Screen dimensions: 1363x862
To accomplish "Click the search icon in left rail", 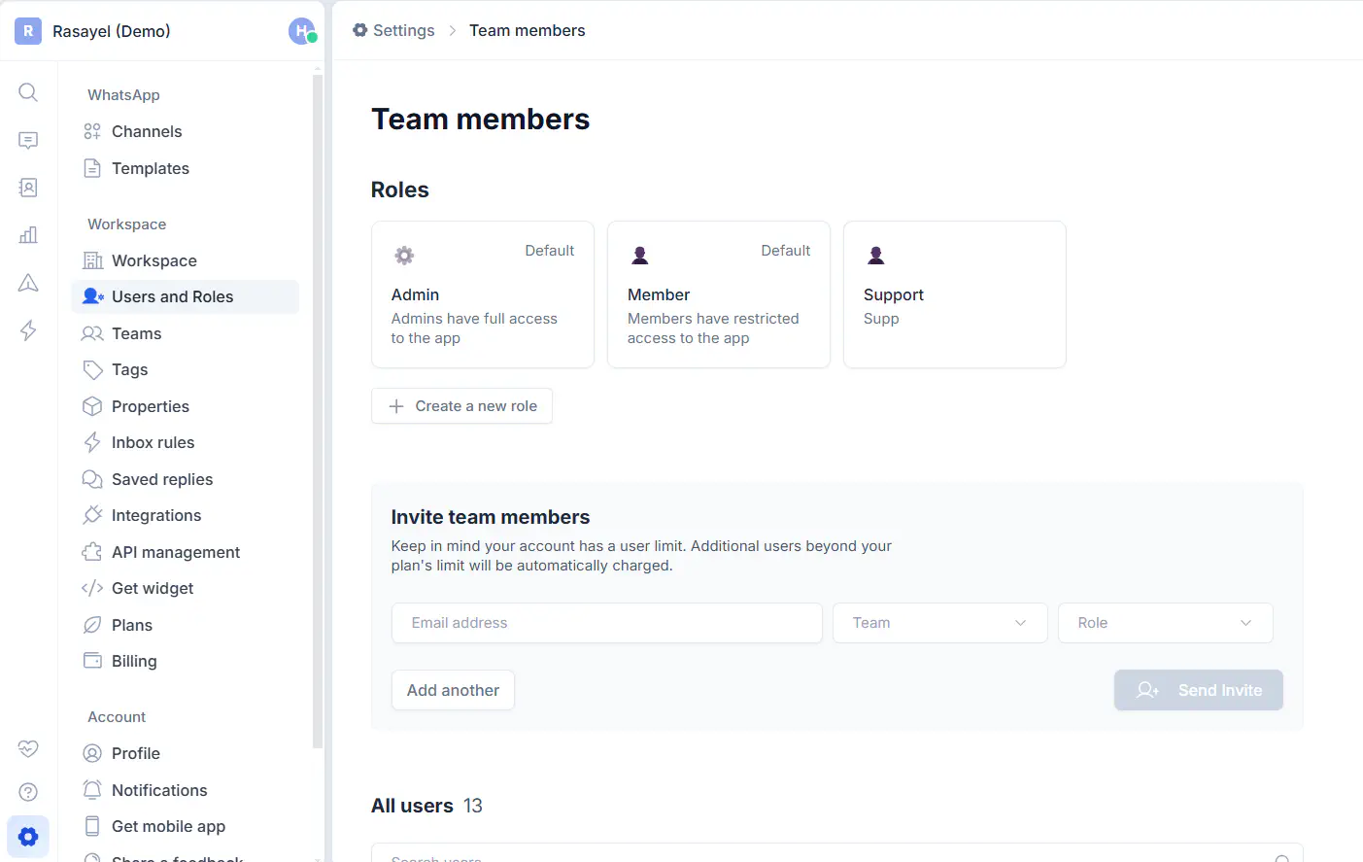I will pyautogui.click(x=28, y=92).
